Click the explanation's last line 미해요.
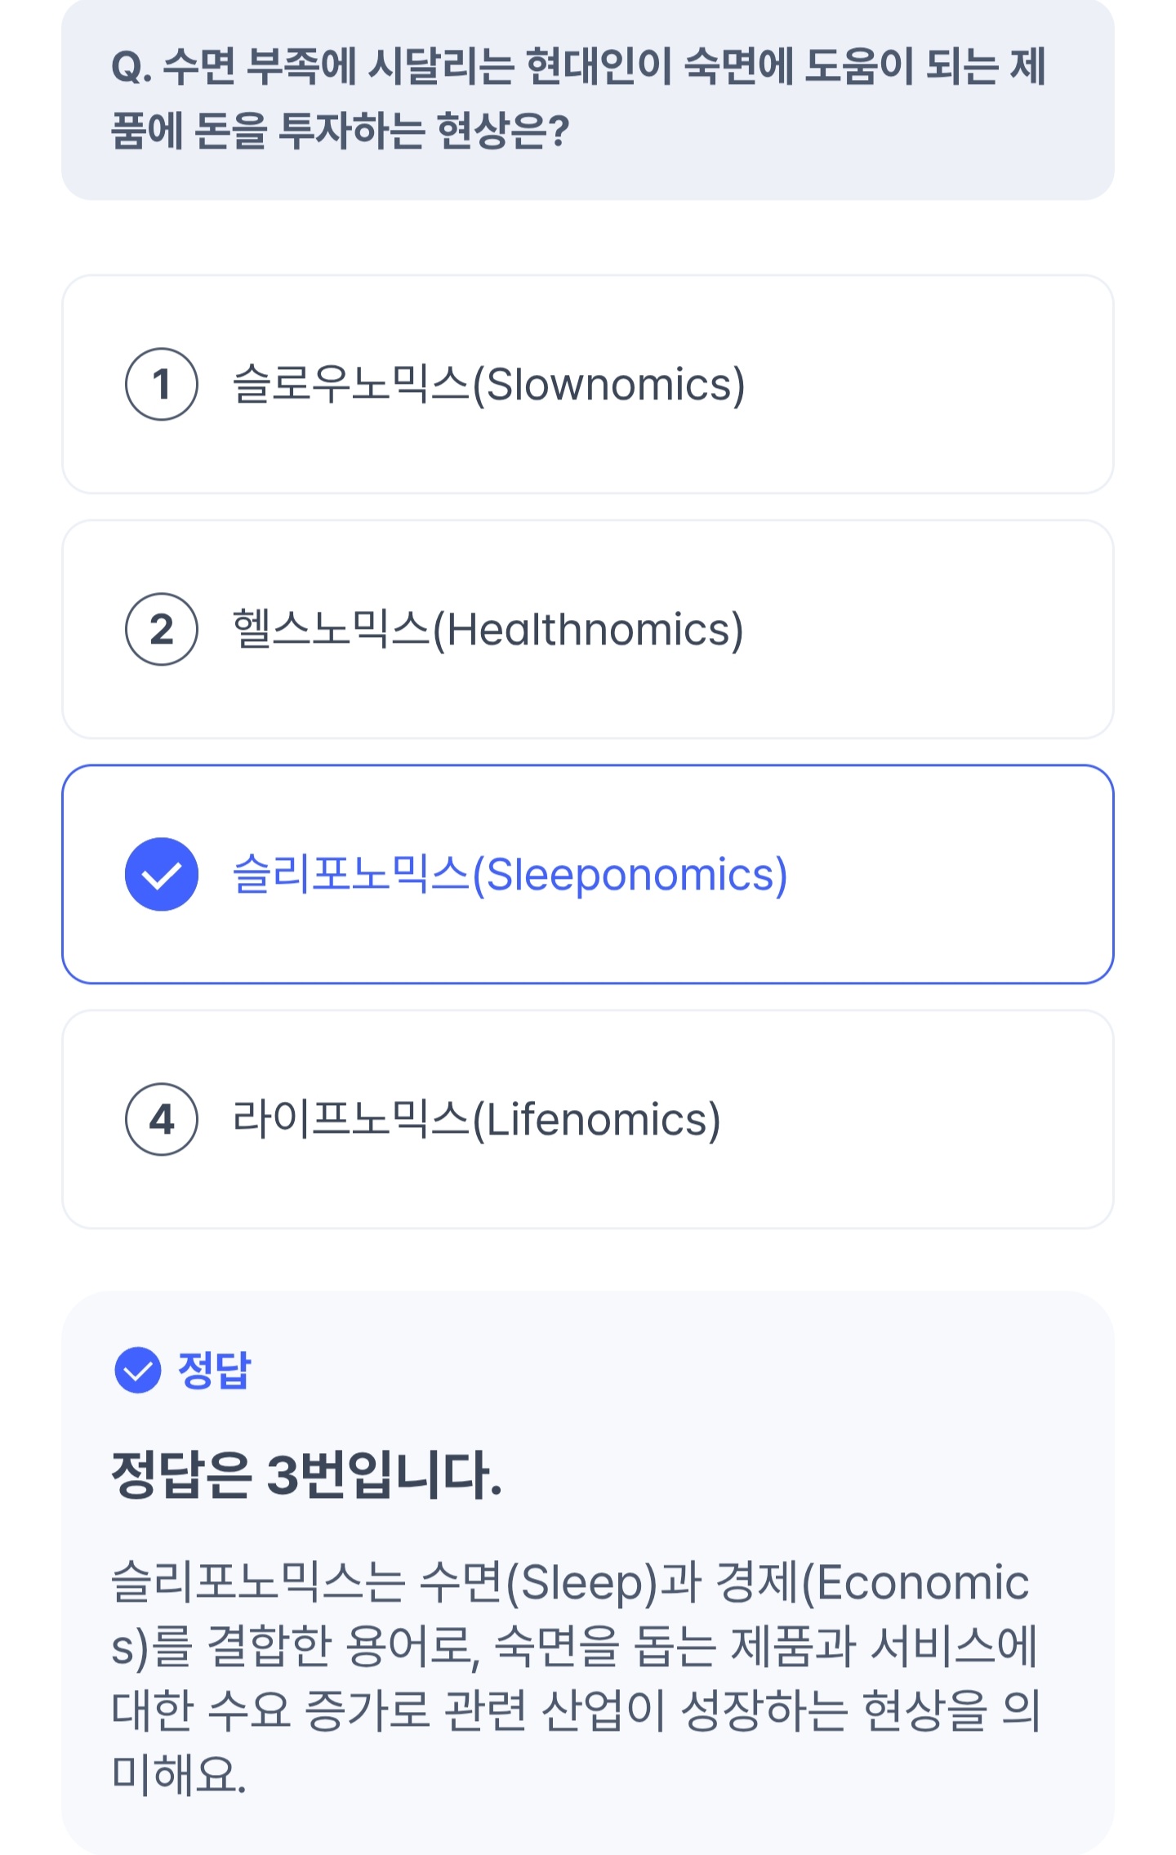1176x1855 pixels. point(178,1774)
